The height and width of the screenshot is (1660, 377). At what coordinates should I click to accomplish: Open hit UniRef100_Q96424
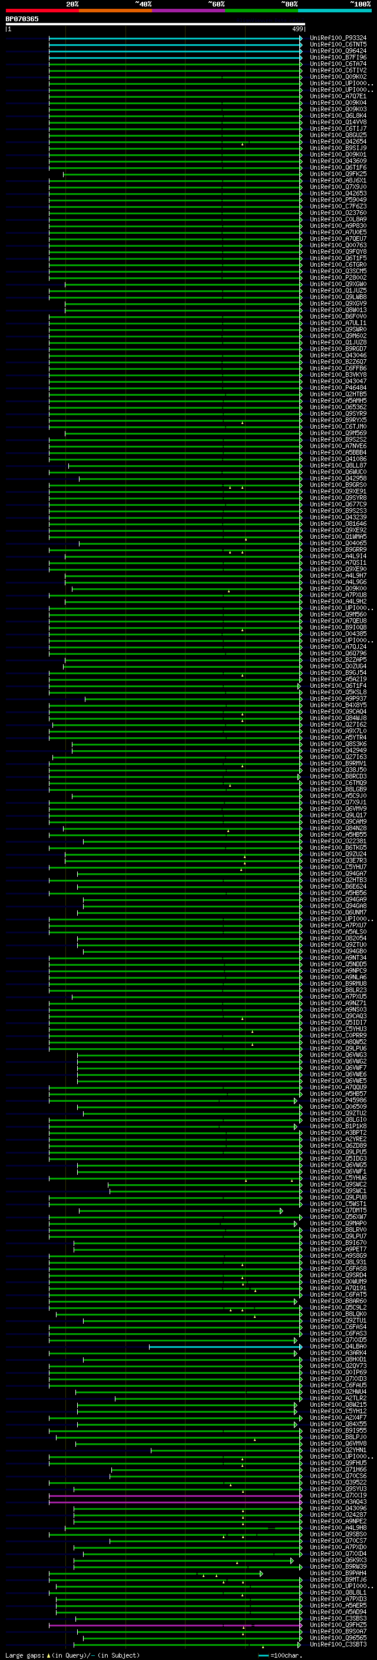[x=338, y=51]
